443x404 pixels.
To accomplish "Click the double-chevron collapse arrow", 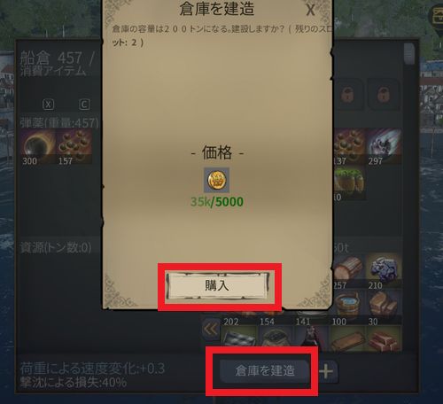I will coord(211,329).
